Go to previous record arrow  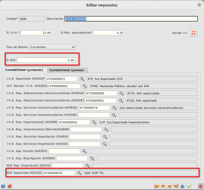point(163,186)
